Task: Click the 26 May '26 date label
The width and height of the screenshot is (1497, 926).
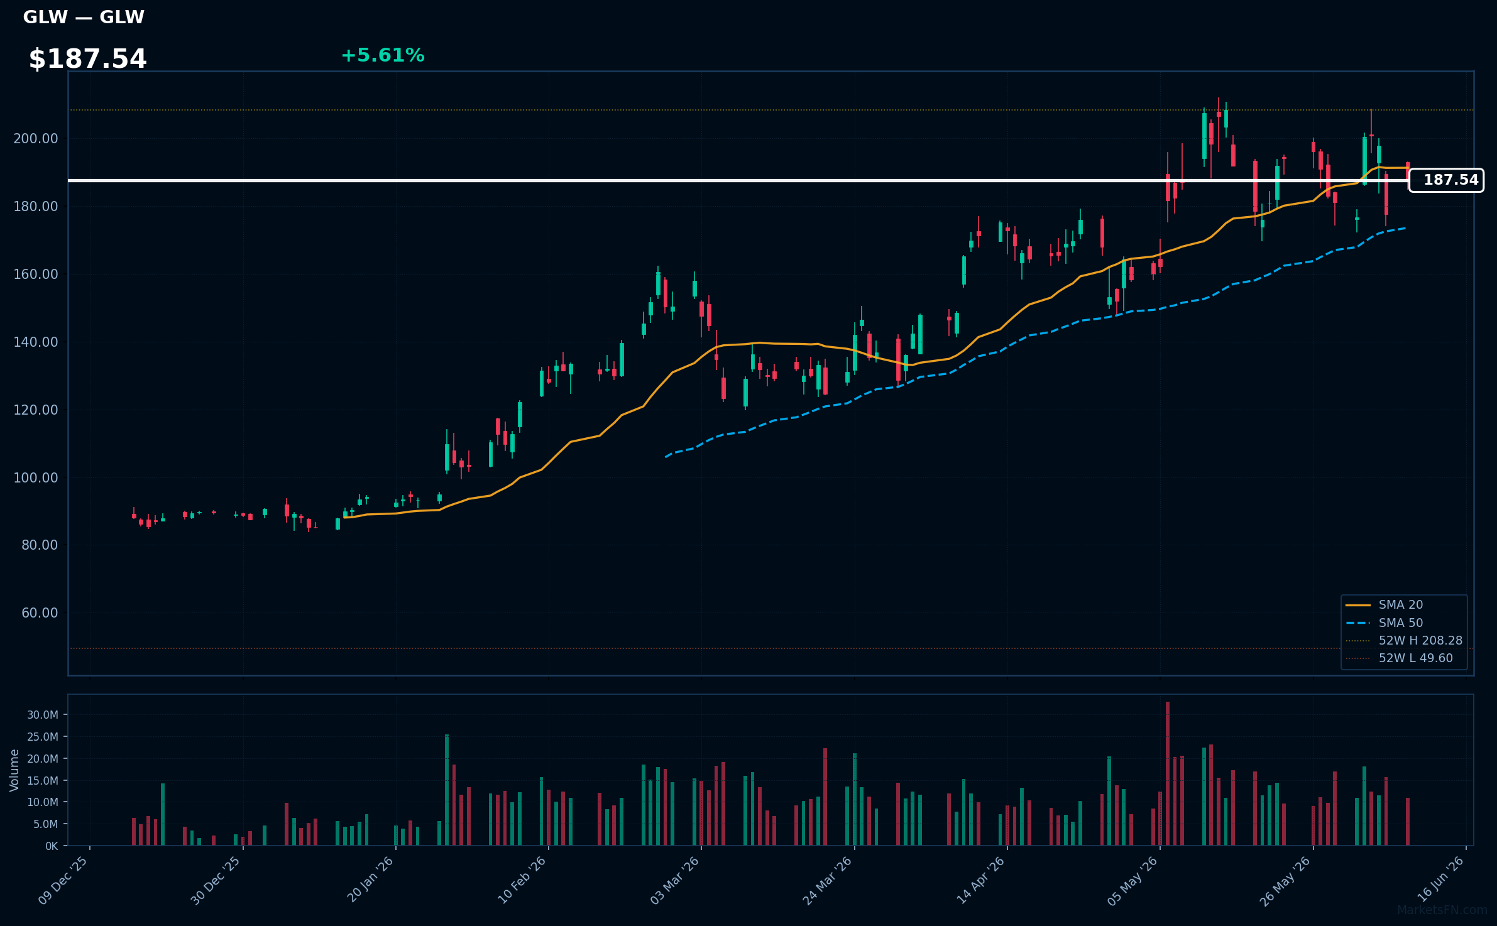Action: [x=1285, y=880]
